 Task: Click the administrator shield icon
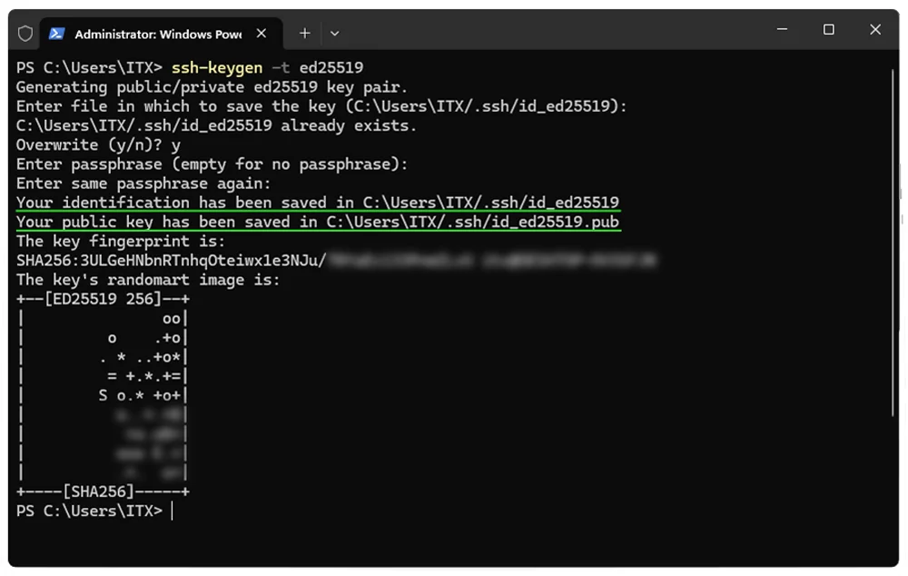25,34
